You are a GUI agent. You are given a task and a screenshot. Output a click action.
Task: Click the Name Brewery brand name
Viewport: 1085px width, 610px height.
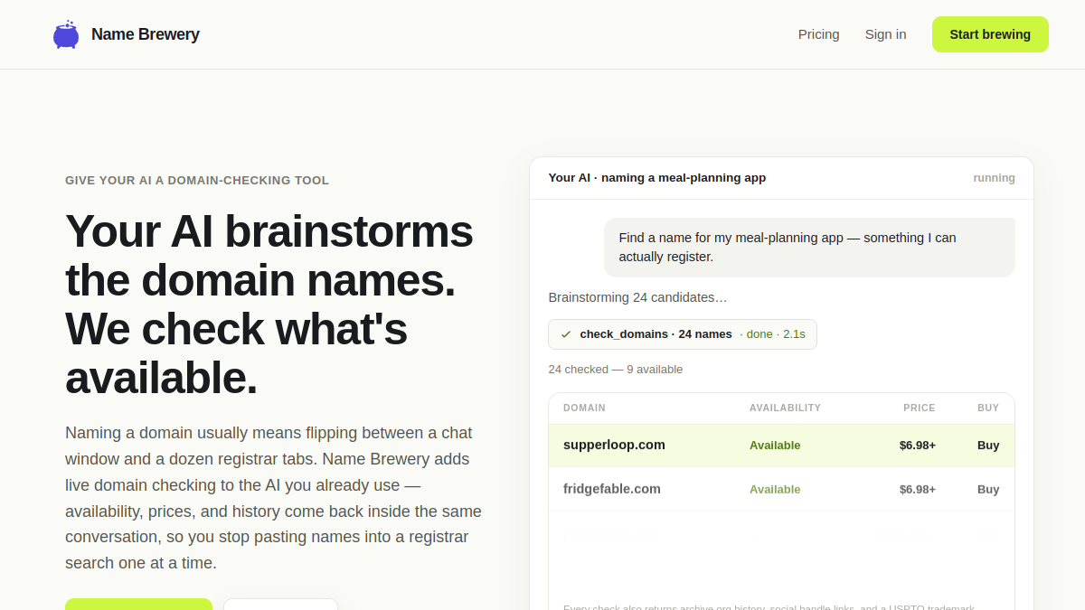click(x=146, y=34)
